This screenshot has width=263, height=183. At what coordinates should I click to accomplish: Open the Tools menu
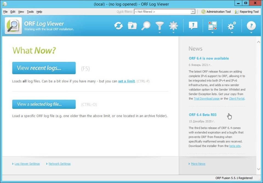30,12
